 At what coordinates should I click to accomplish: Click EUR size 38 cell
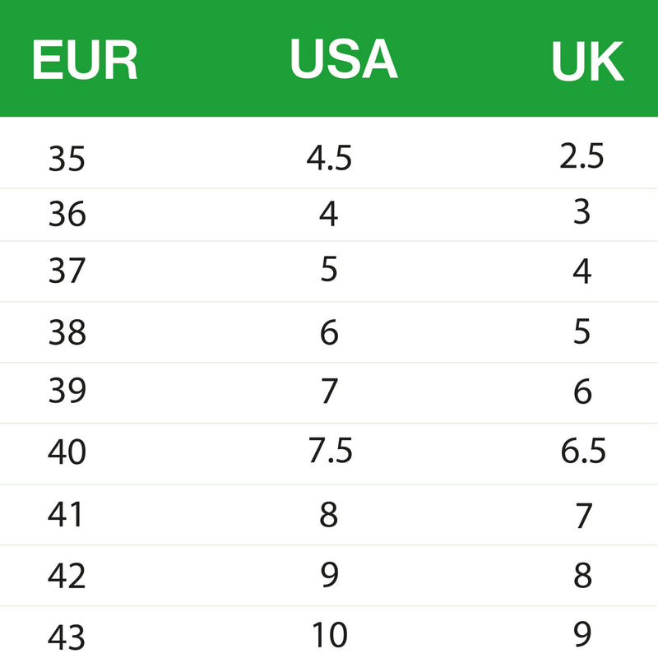[67, 332]
